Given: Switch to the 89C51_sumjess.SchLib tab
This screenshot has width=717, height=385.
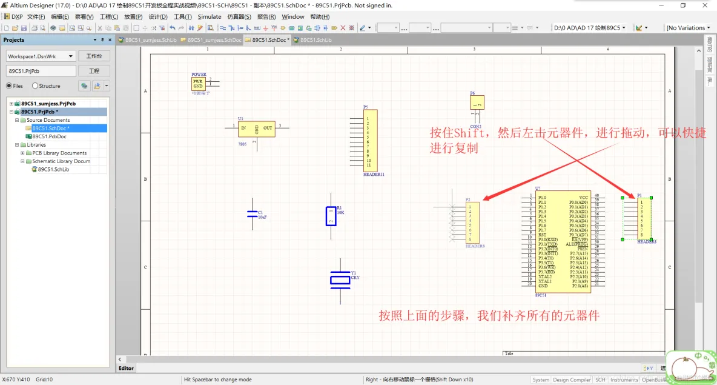Looking at the screenshot, I should (x=148, y=40).
